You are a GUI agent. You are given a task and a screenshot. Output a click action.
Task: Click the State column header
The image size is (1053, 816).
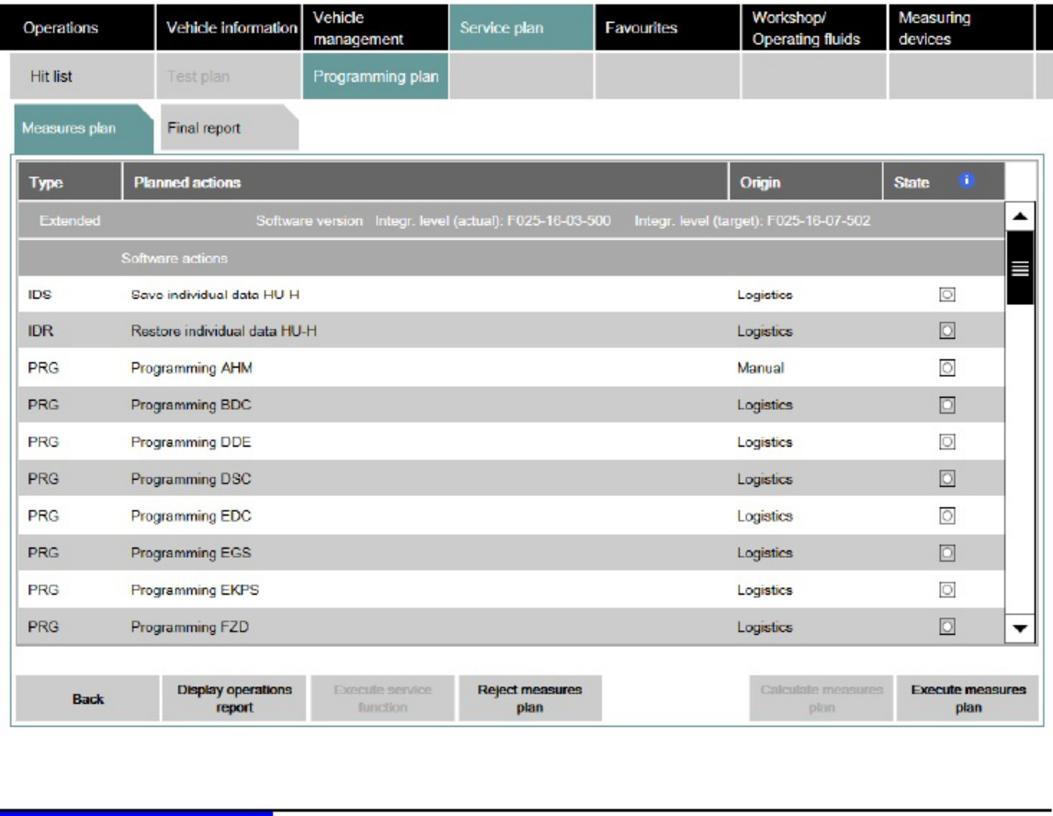[944, 182]
